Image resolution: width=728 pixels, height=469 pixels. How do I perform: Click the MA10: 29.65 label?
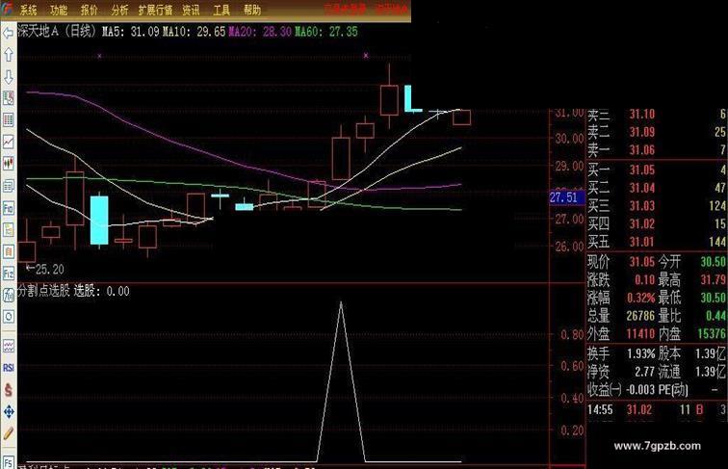pos(195,32)
